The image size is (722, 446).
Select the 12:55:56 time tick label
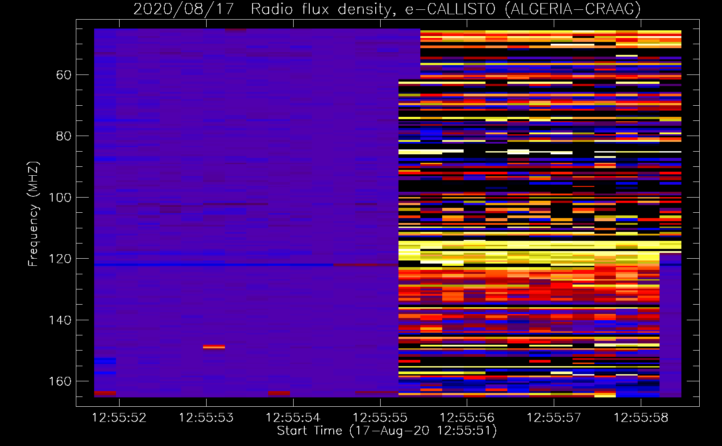click(467, 418)
